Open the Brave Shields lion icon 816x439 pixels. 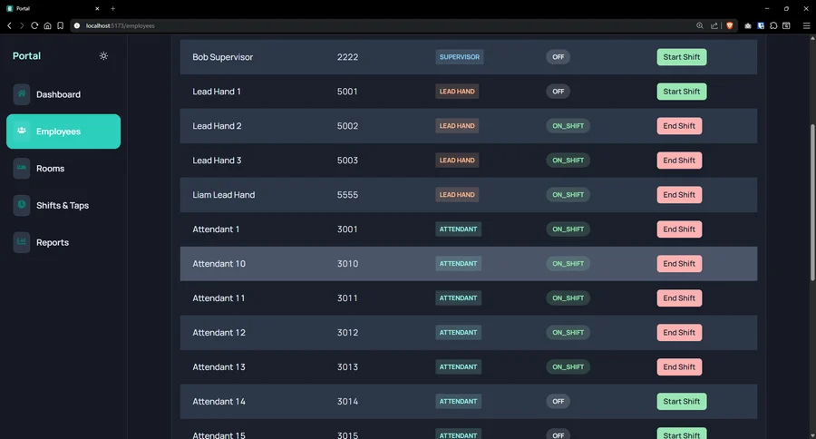pyautogui.click(x=730, y=25)
